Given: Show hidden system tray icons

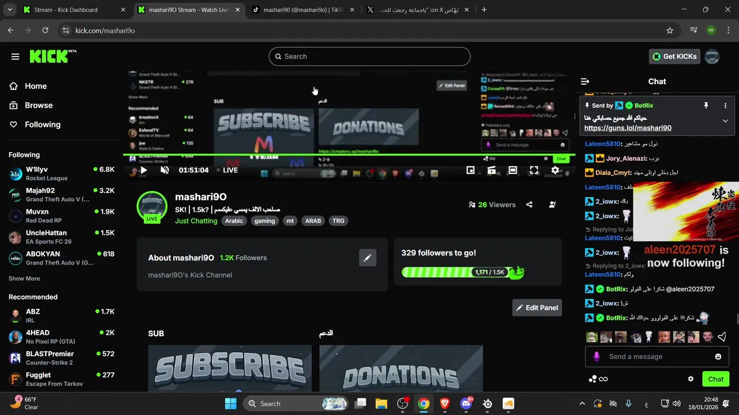Looking at the screenshot, I should pyautogui.click(x=582, y=403).
